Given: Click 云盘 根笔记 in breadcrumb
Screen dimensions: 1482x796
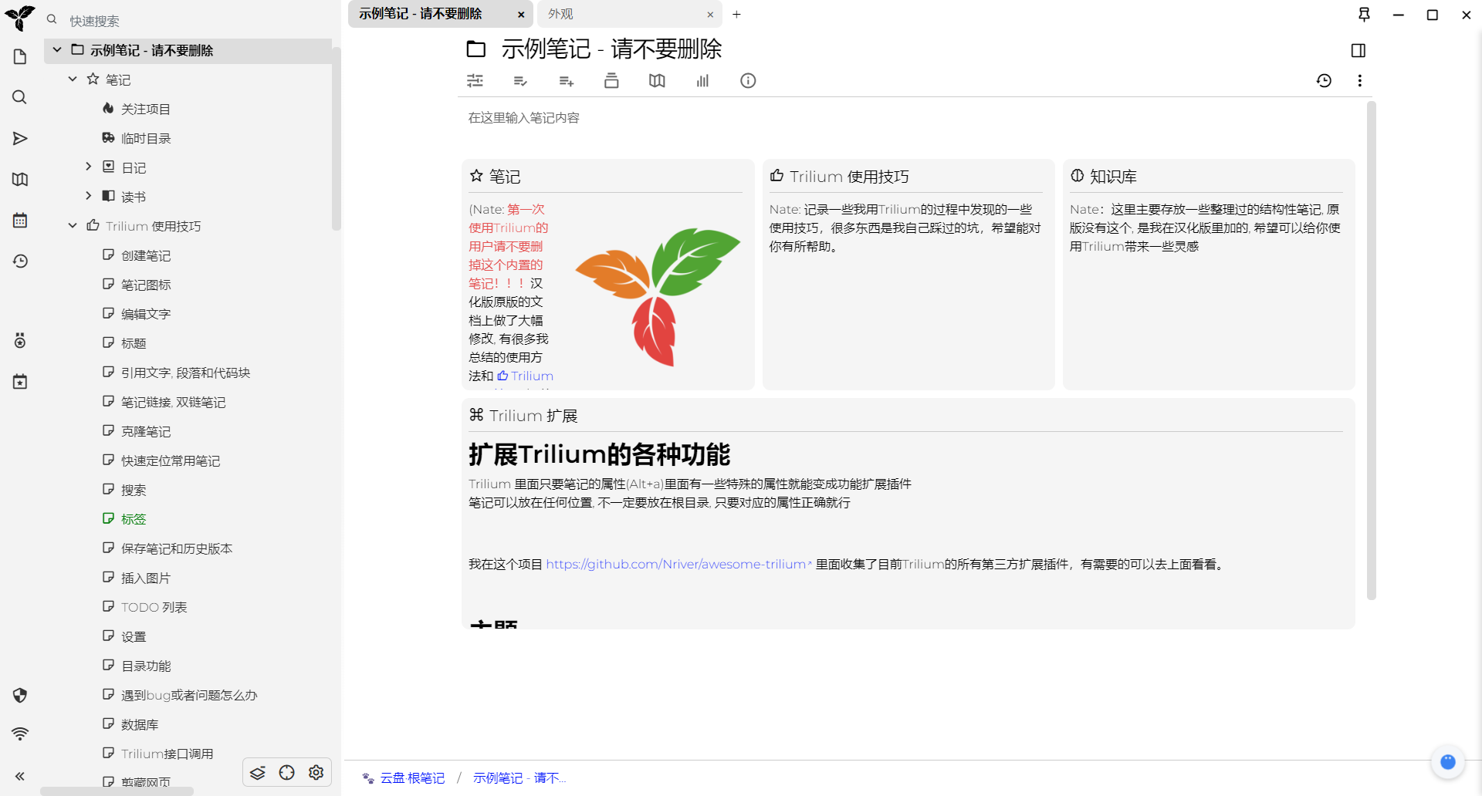Looking at the screenshot, I should pos(412,778).
